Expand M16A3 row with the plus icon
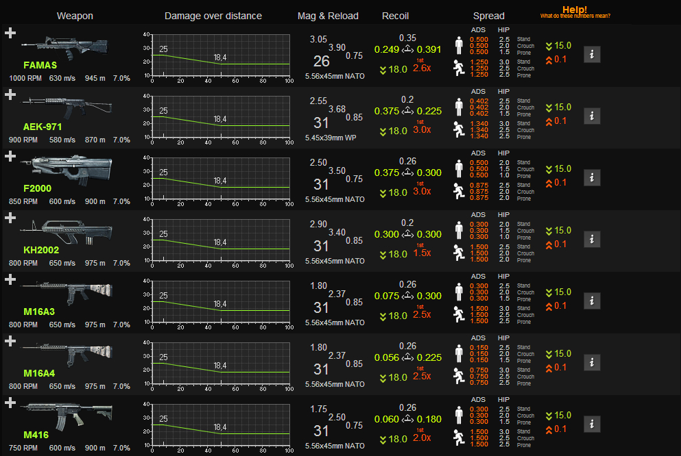Image resolution: width=681 pixels, height=456 pixels. (10, 279)
